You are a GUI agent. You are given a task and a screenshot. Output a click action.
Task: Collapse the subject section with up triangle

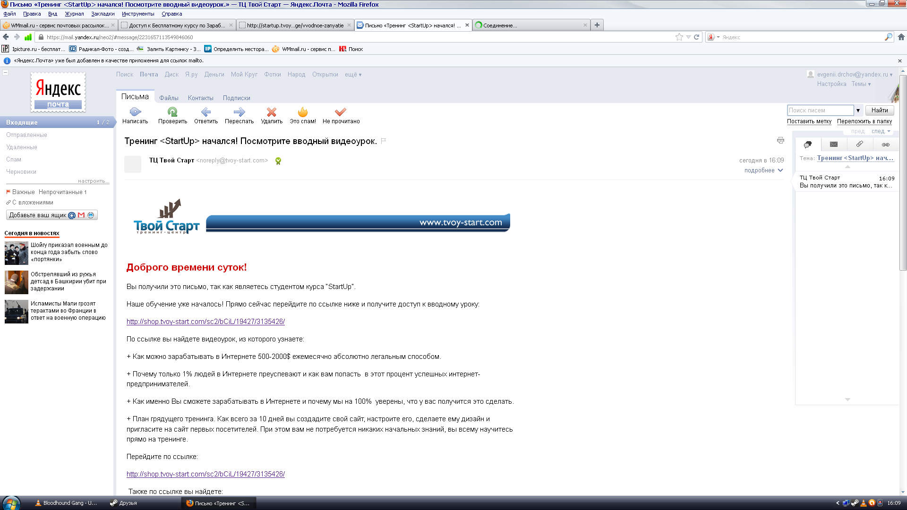coord(847,167)
